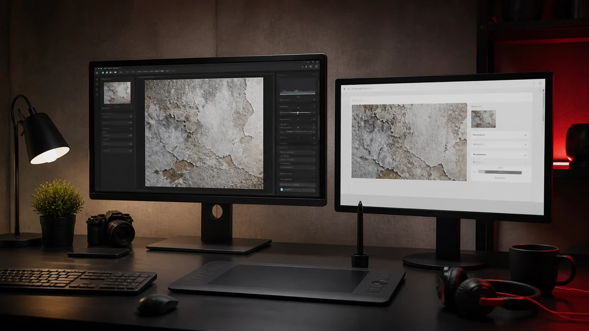
Task: Click the large texture preview on the right monitor
Action: pos(409,142)
